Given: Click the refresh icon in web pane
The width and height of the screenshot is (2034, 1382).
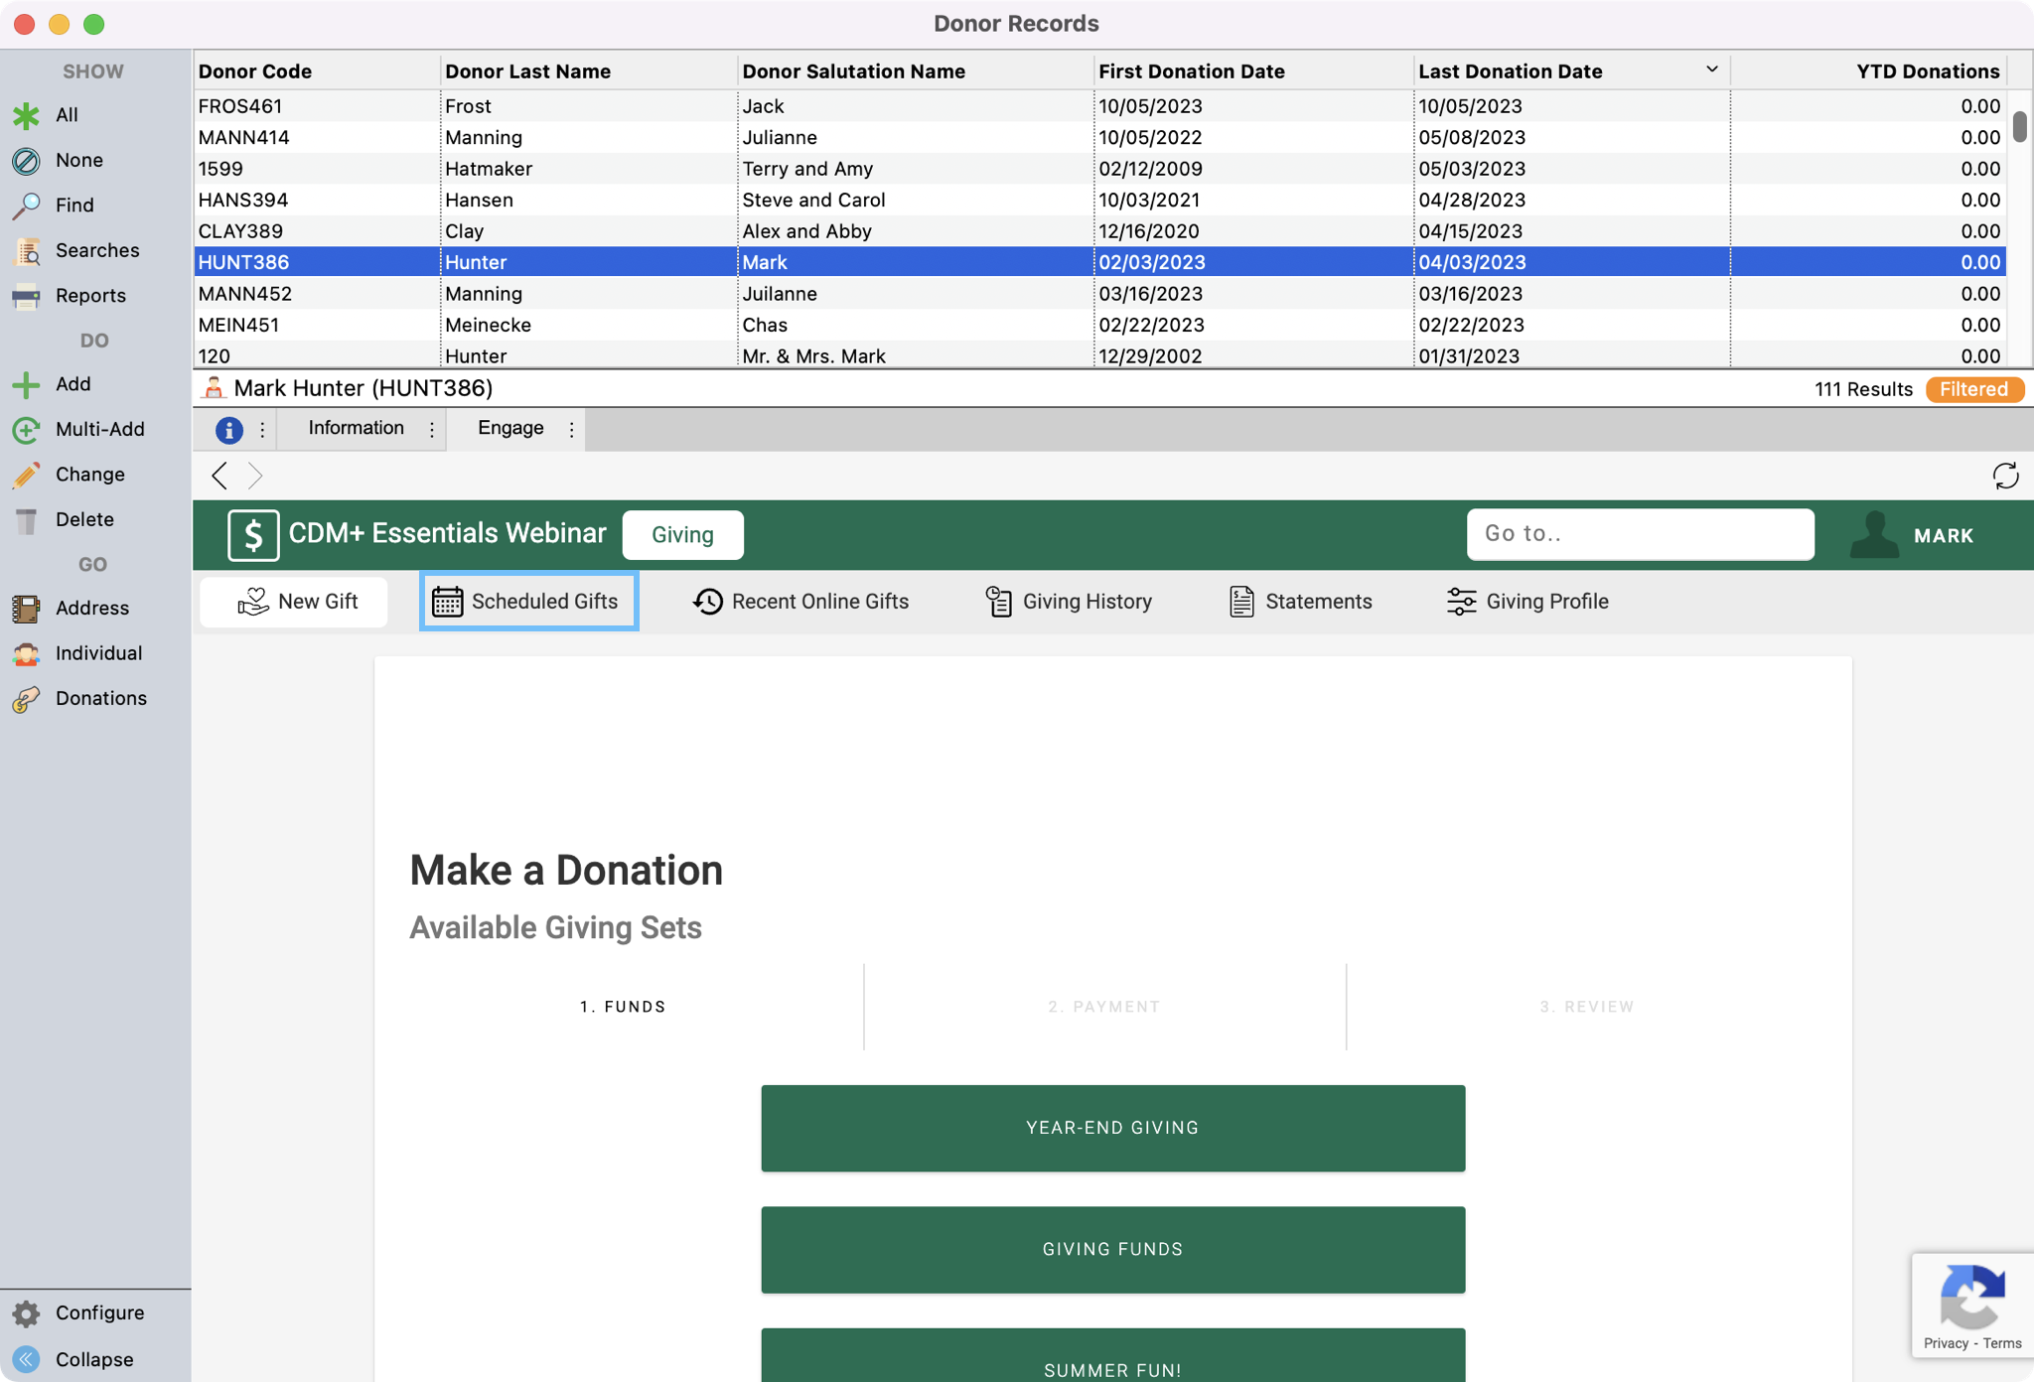Looking at the screenshot, I should [2005, 476].
